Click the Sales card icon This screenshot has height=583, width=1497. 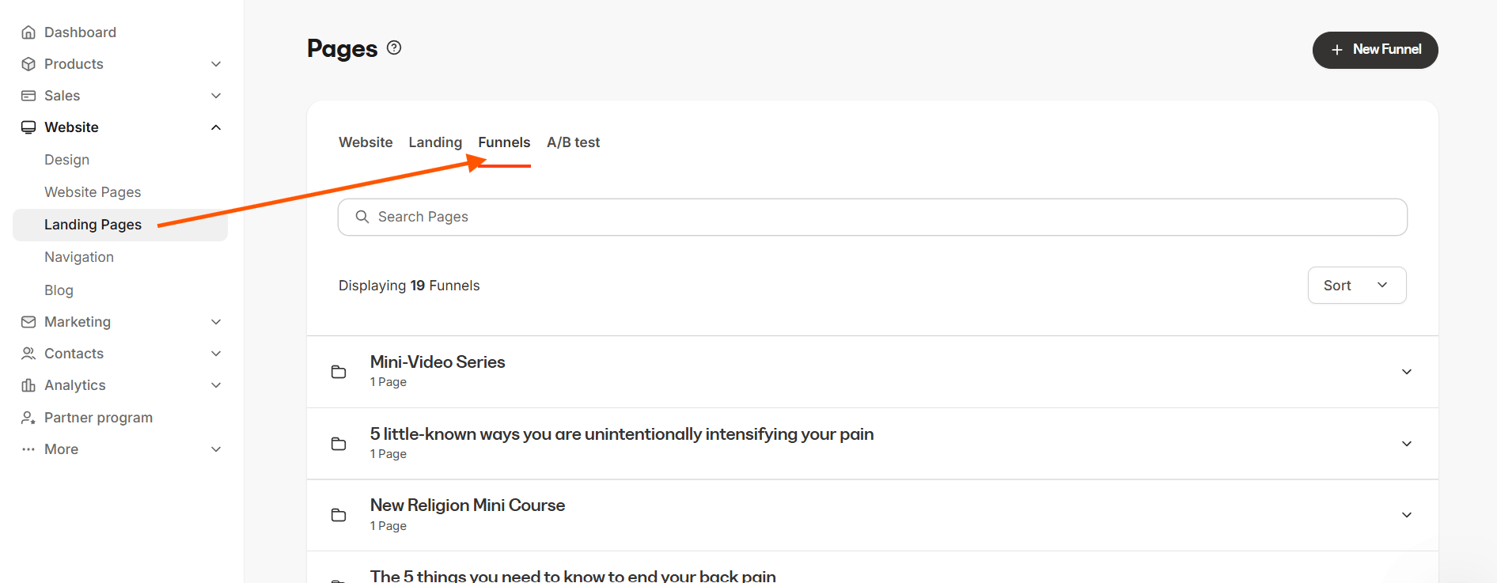click(28, 96)
